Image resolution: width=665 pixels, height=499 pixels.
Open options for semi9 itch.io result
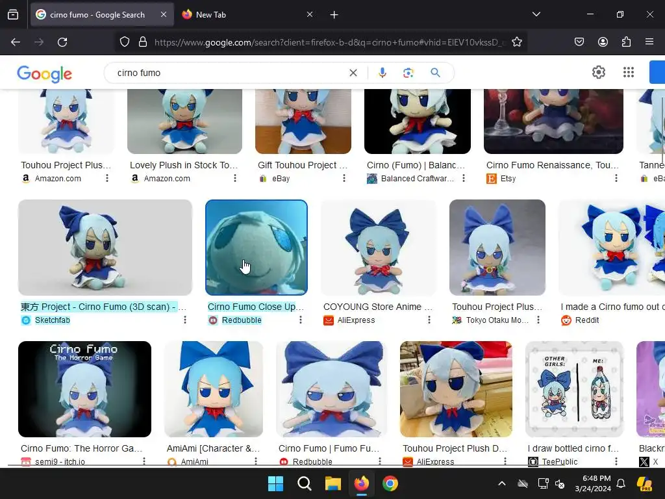[144, 461]
